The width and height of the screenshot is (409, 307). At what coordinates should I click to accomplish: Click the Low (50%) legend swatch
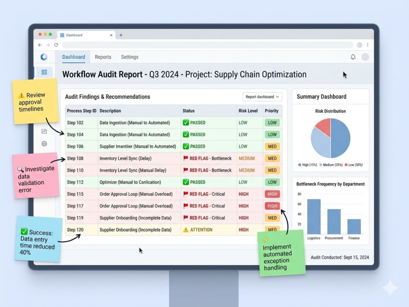(x=346, y=165)
